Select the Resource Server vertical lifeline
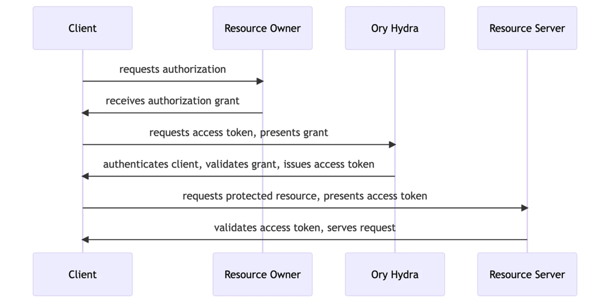Viewport: 610px width, 303px height. 527,127
